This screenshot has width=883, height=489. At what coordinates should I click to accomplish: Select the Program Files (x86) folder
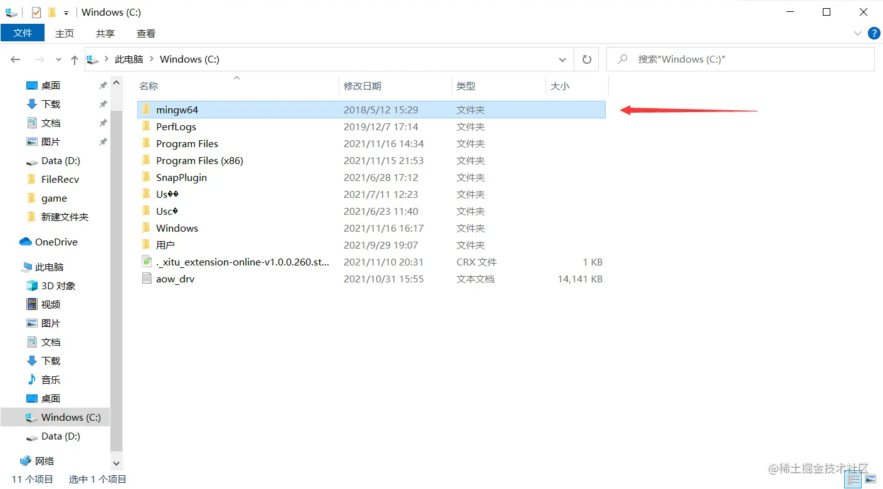[x=371, y=160]
